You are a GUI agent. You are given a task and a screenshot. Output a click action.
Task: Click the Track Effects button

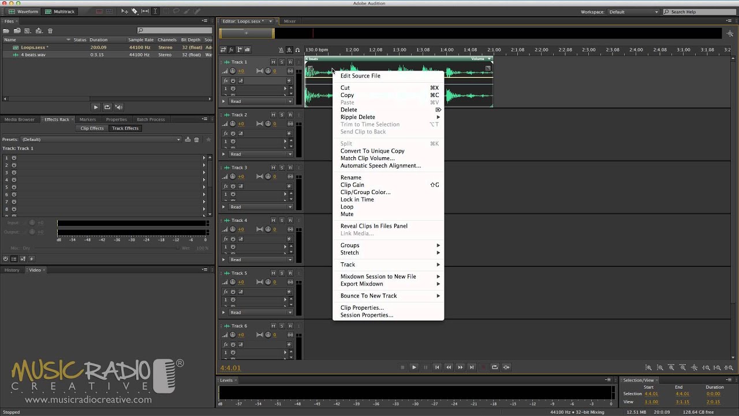125,128
